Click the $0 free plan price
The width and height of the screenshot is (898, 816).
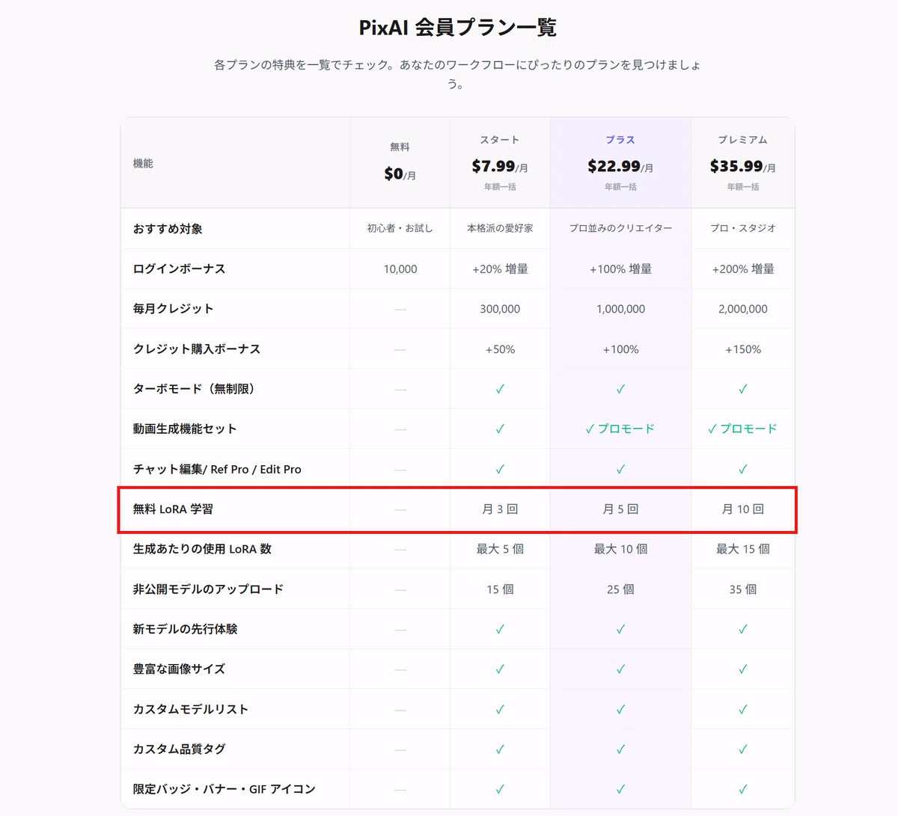click(400, 174)
